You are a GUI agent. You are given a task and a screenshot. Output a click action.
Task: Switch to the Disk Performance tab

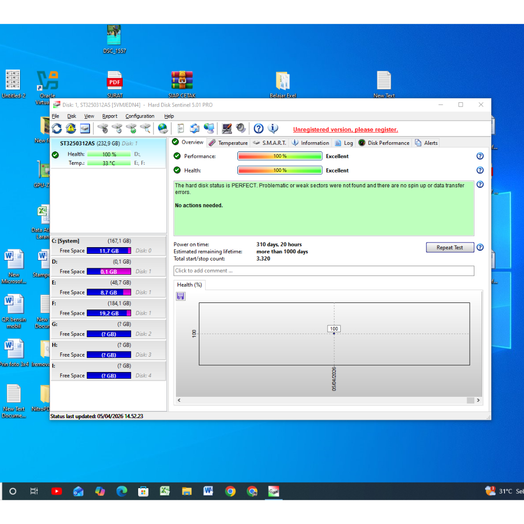pyautogui.click(x=384, y=143)
